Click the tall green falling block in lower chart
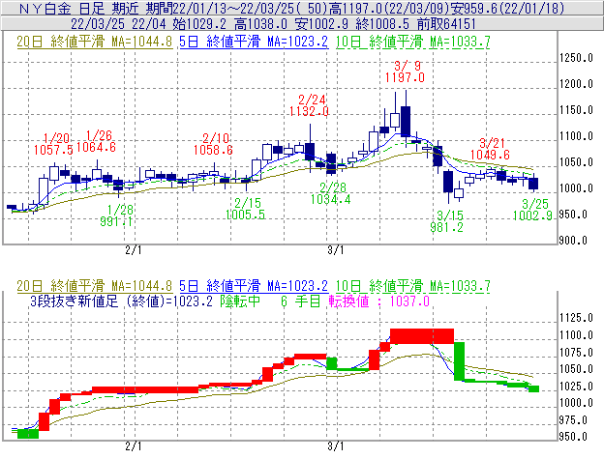Image resolution: width=604 pixels, height=459 pixels. click(x=459, y=361)
